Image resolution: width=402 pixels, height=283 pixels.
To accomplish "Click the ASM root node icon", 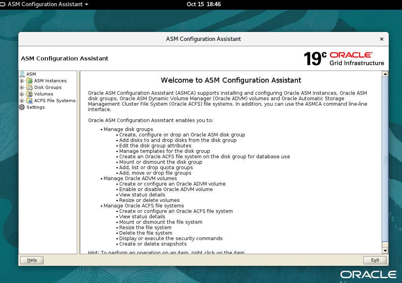I will [22, 74].
